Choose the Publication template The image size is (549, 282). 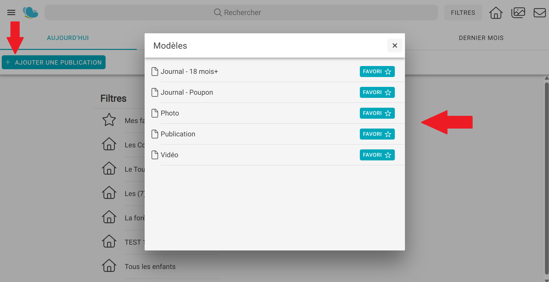pyautogui.click(x=178, y=134)
